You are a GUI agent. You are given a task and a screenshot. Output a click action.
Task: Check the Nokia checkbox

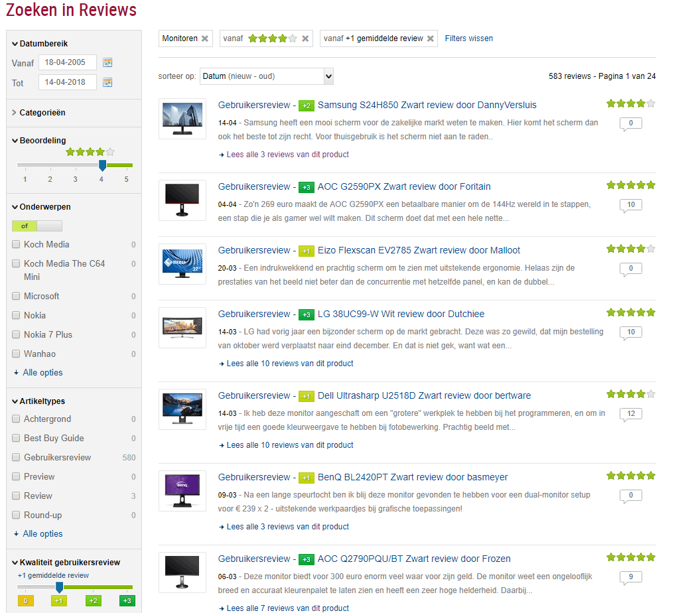(16, 315)
